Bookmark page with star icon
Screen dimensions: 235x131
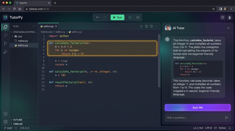pyautogui.click(x=213, y=9)
